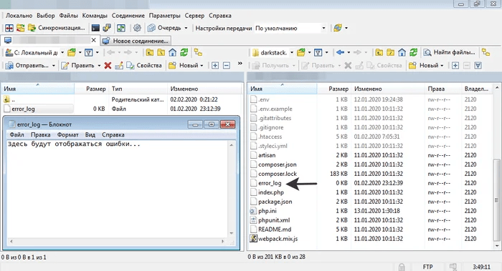The image size is (502, 271).
Task: Select composer.json in the remote file list
Action: [278, 164]
